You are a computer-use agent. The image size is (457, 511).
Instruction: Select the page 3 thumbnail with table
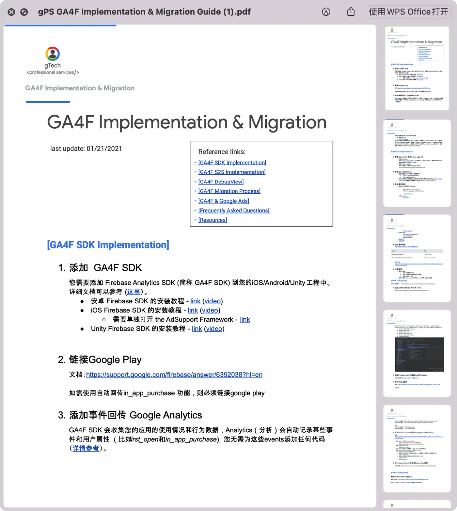(x=417, y=258)
